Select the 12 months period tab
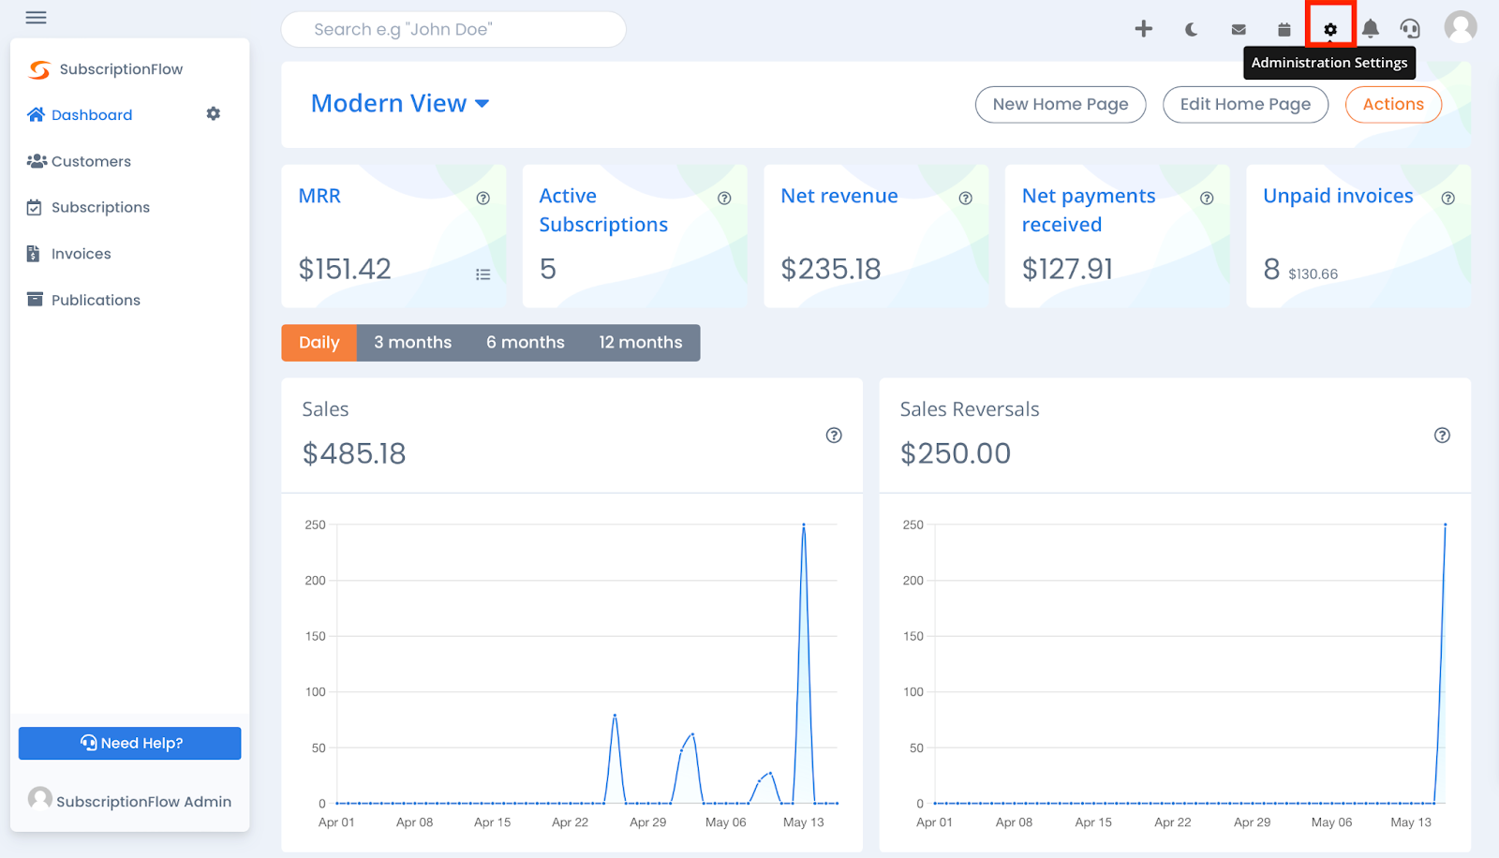 (x=640, y=342)
